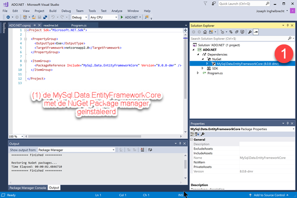Collapse the ADO.NET project node
This screenshot has height=198, width=297.
pyautogui.click(x=193, y=50)
